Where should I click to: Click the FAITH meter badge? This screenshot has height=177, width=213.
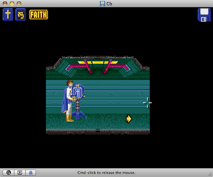[x=39, y=14]
